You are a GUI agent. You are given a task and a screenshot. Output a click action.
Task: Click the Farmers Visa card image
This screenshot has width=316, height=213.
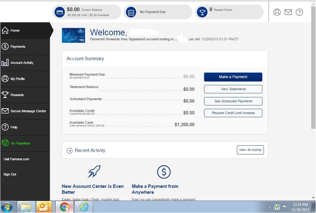pos(73,35)
